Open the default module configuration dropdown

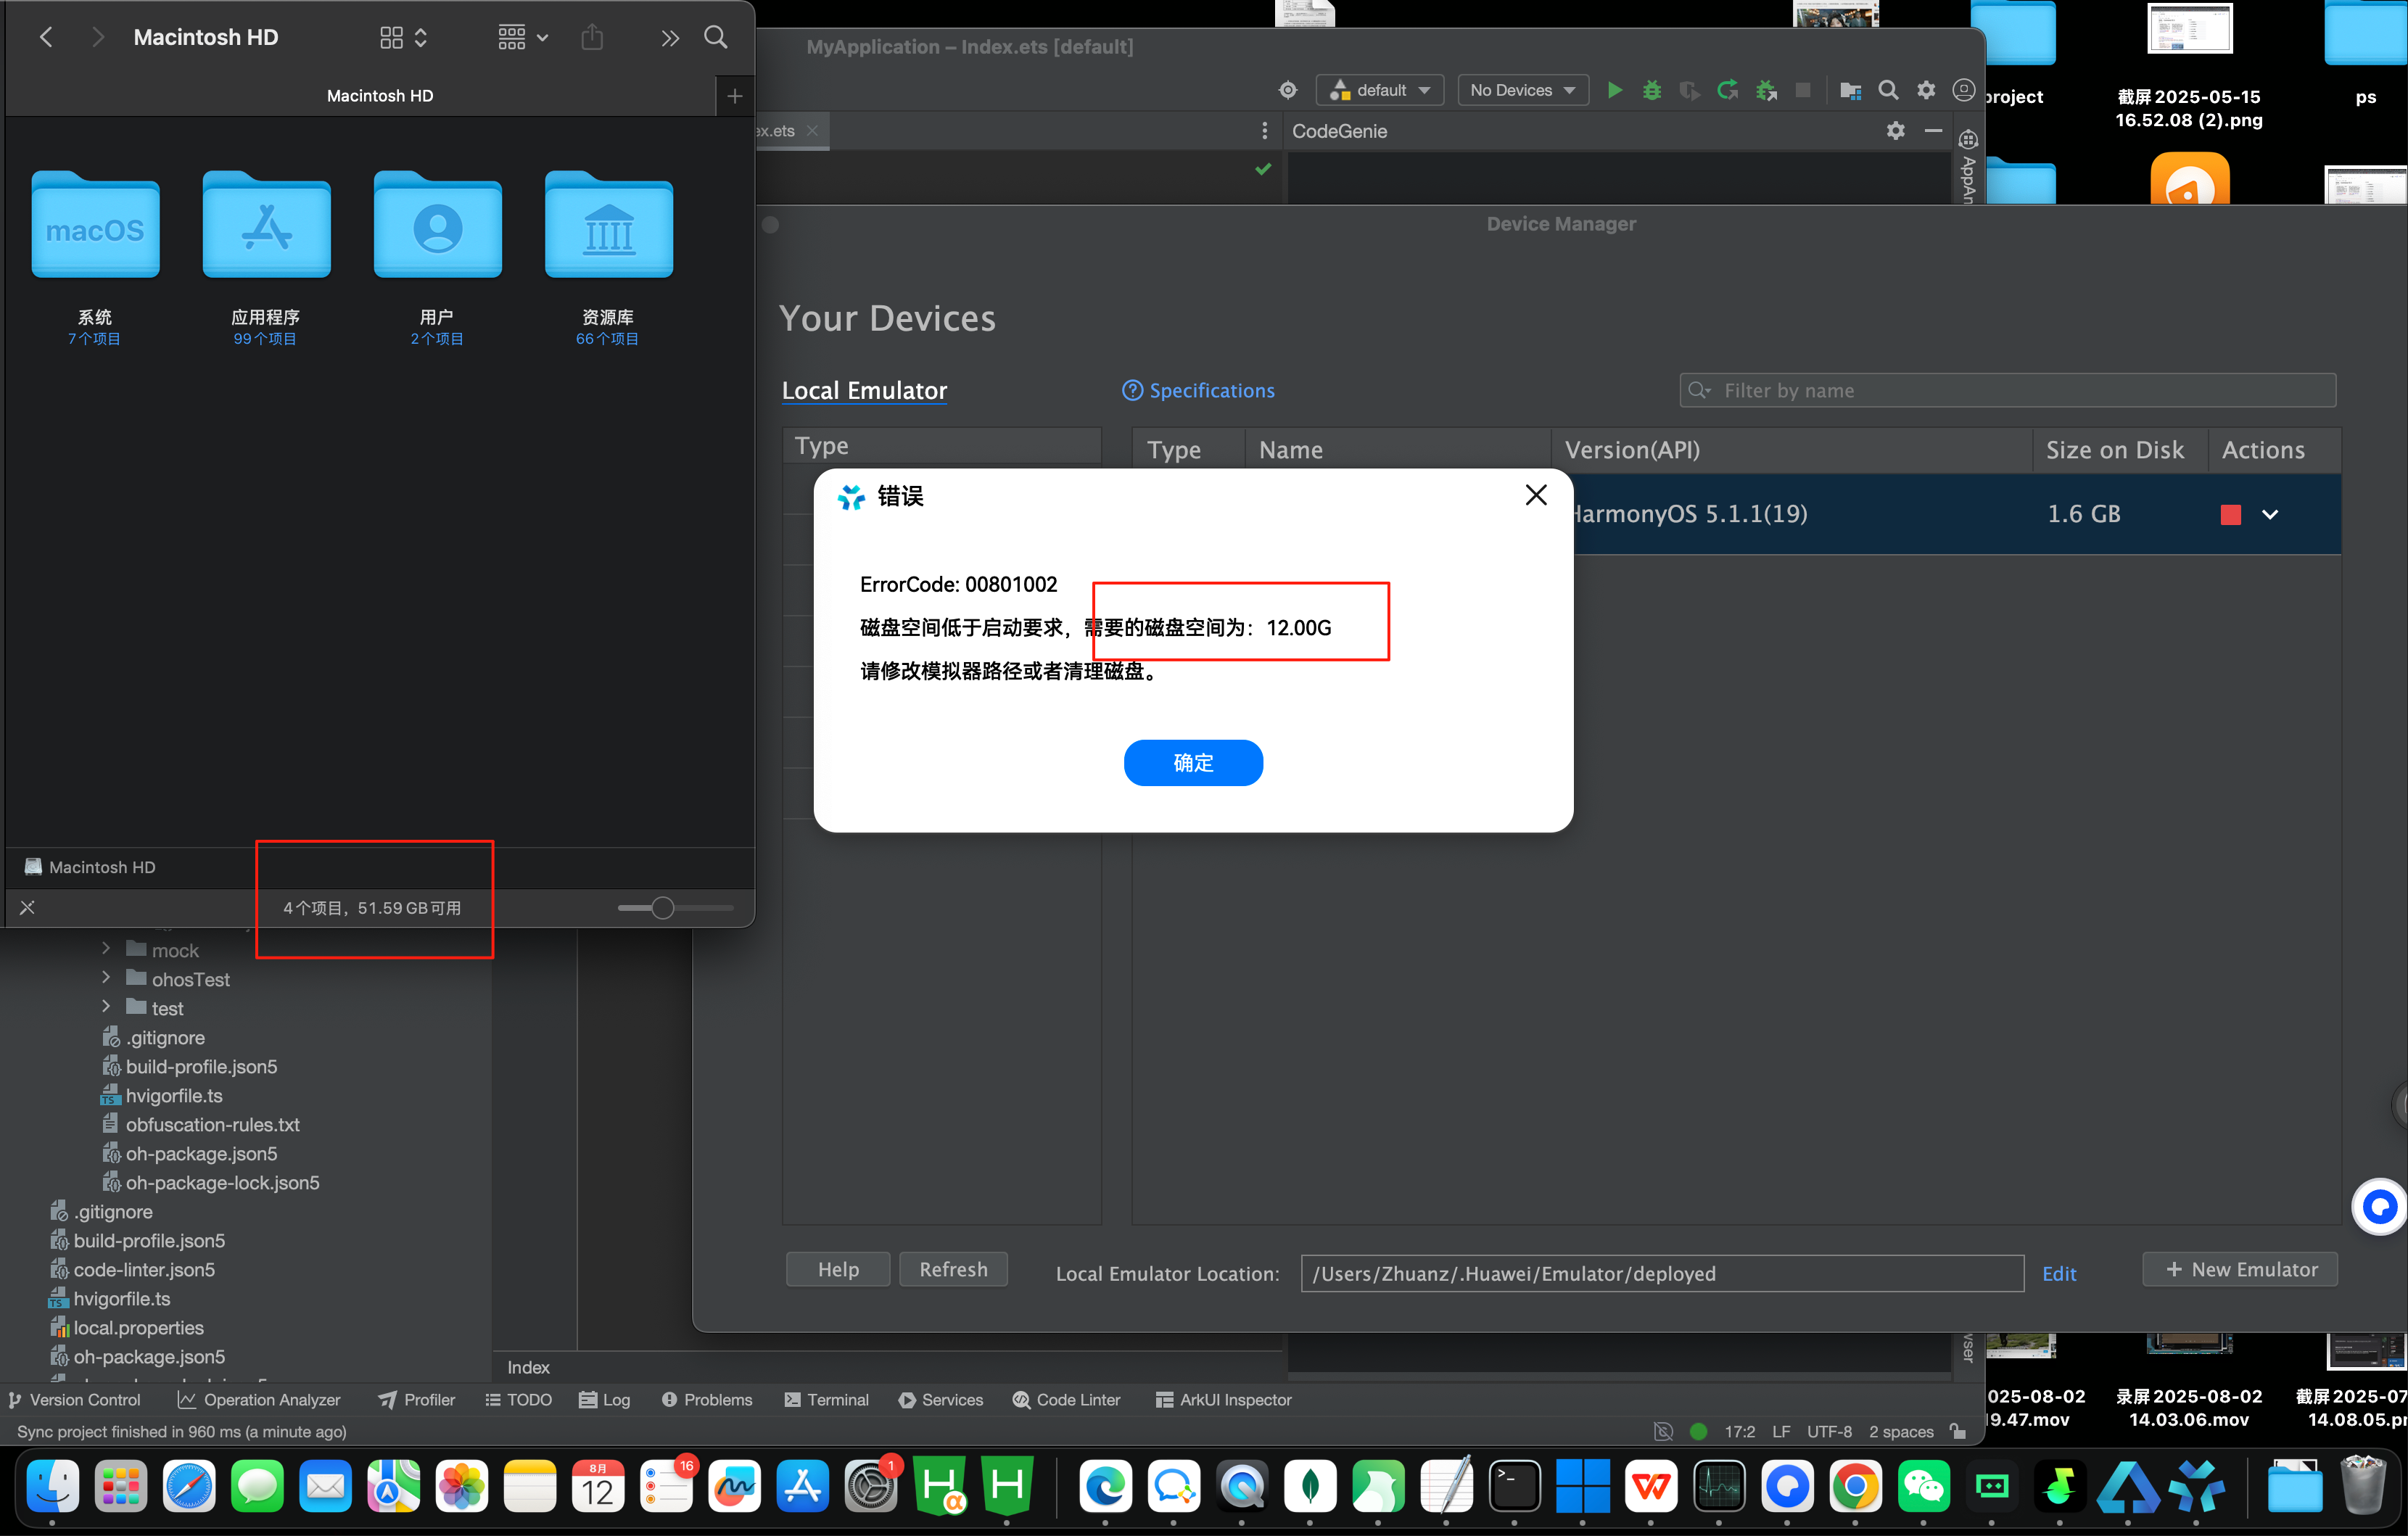(1379, 90)
